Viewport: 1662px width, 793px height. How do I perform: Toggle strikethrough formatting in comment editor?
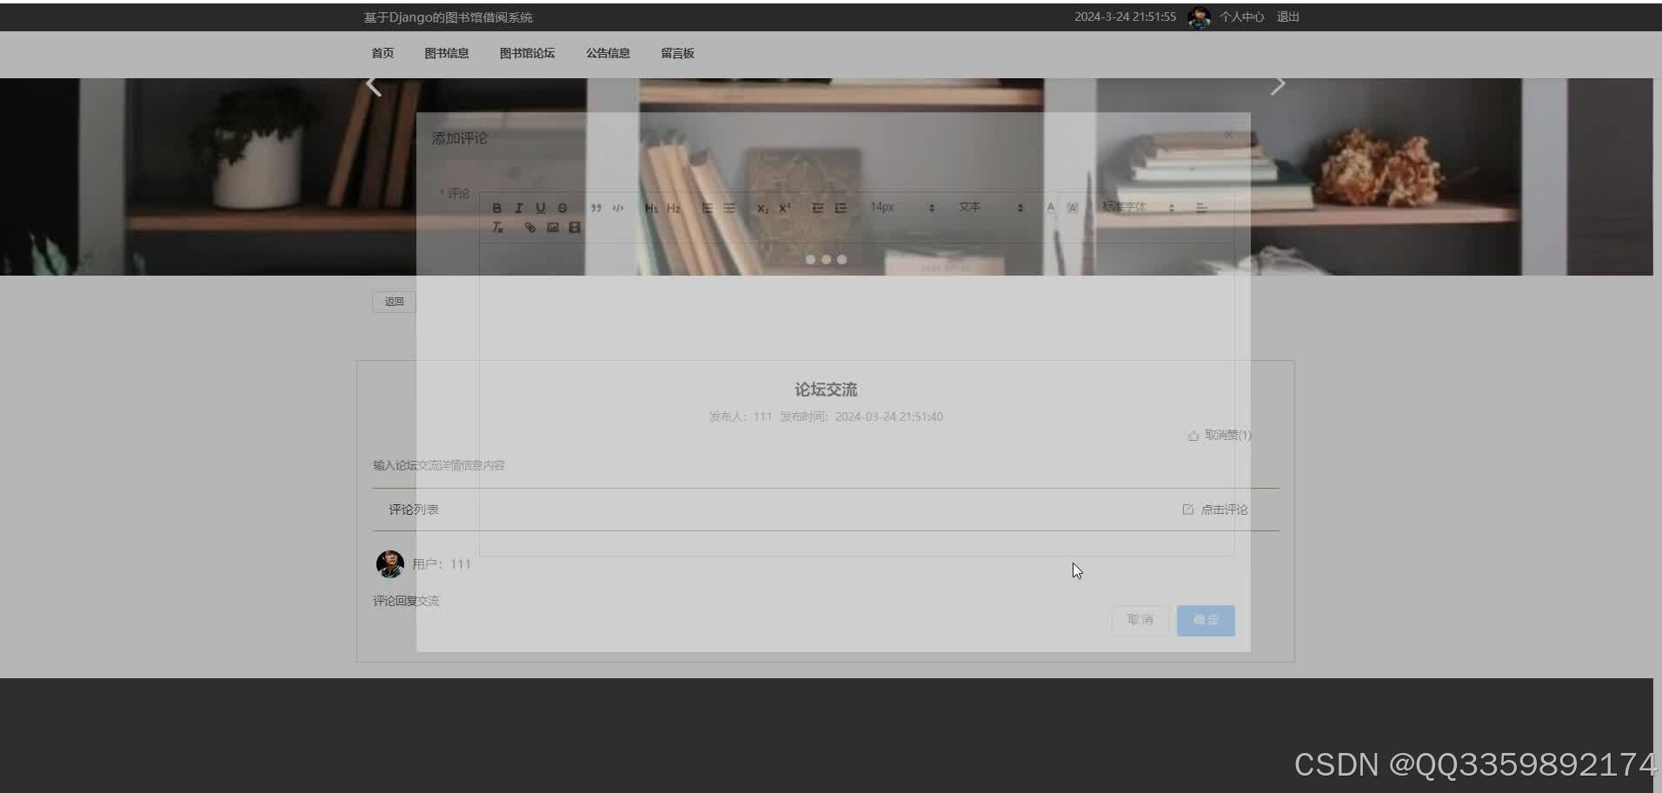coord(562,208)
